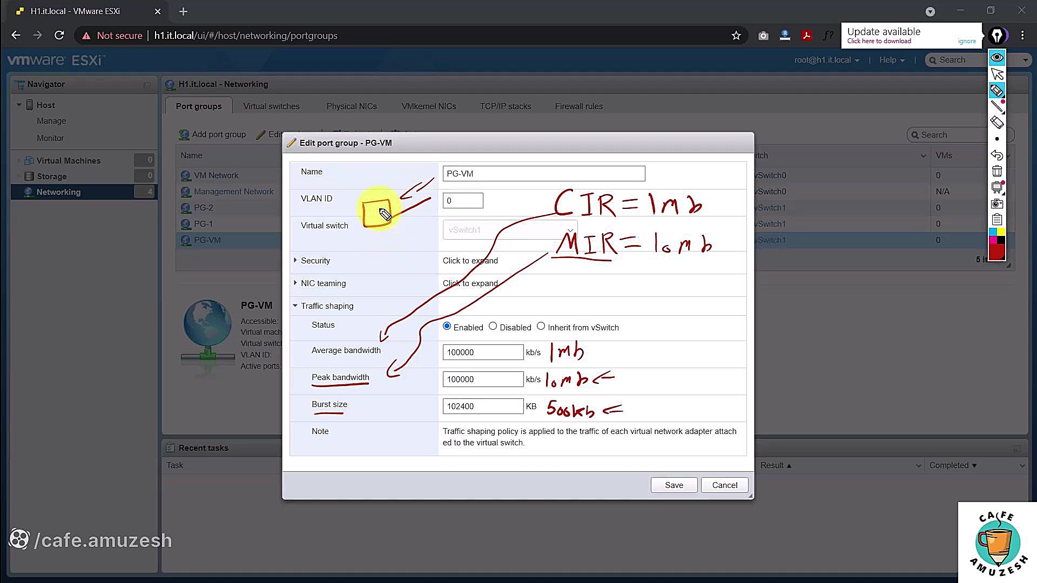Viewport: 1037px width, 583px height.
Task: Go back in browser history
Action: point(16,36)
